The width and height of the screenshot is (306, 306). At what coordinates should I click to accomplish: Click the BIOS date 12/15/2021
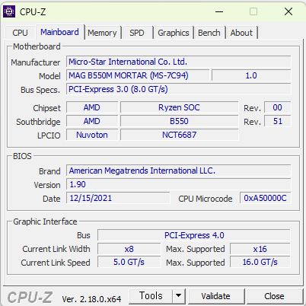click(118, 198)
